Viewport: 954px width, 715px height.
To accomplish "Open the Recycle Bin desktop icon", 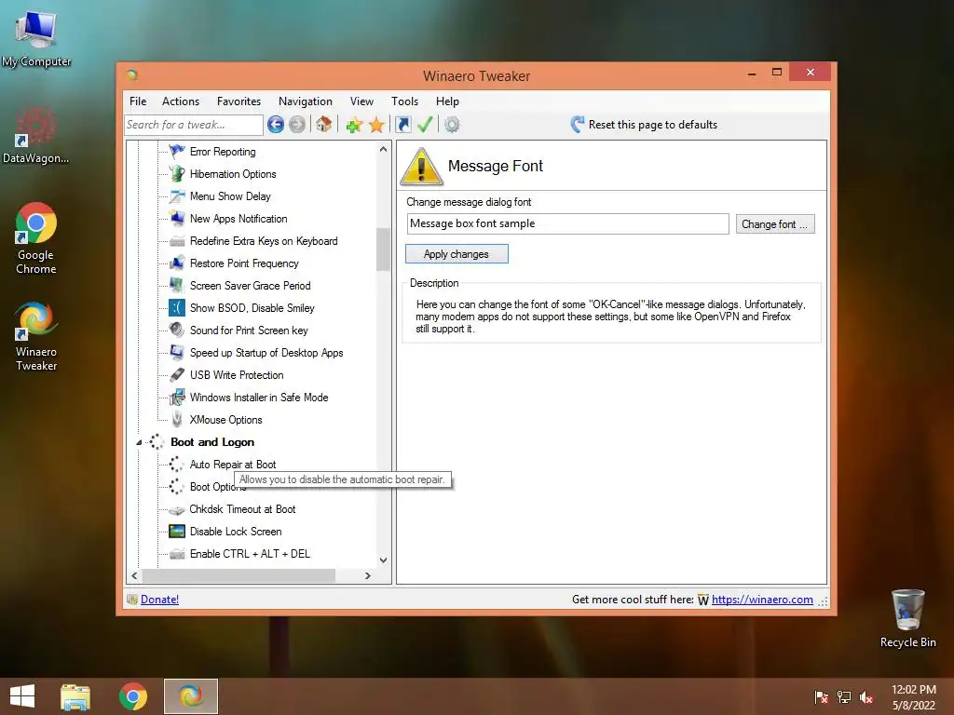I will point(907,618).
